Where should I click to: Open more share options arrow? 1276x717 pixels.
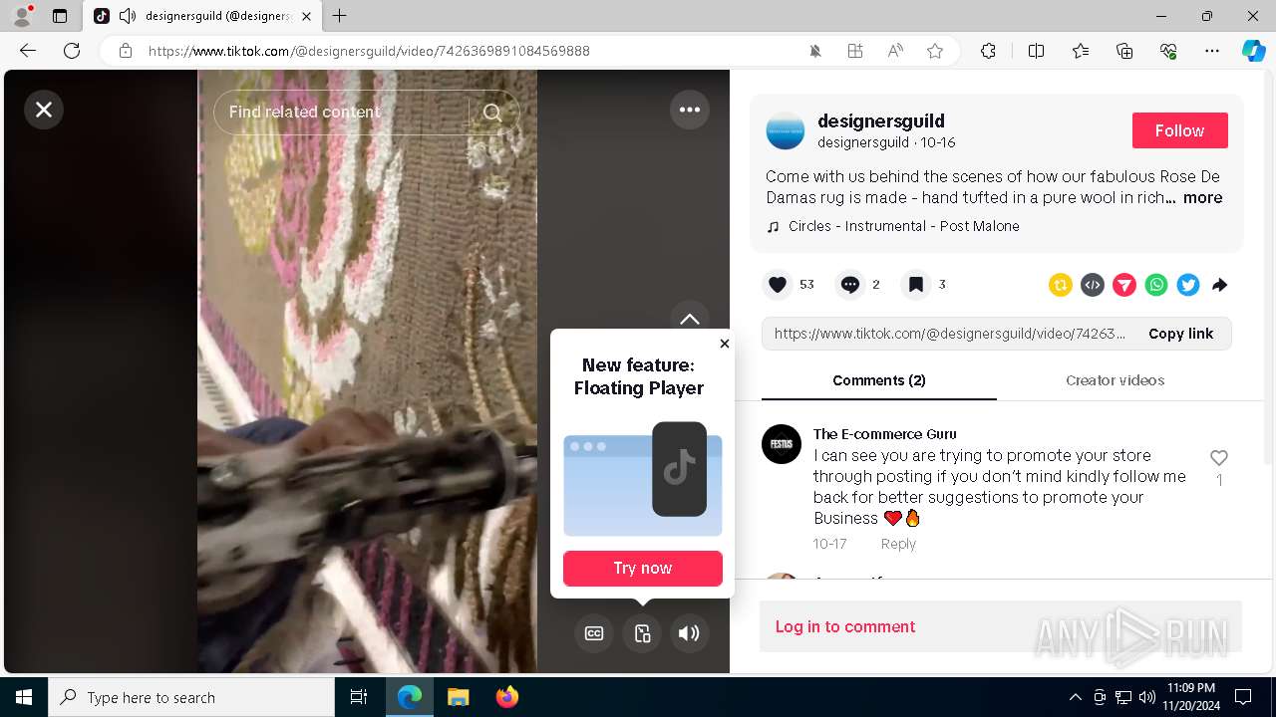1220,285
